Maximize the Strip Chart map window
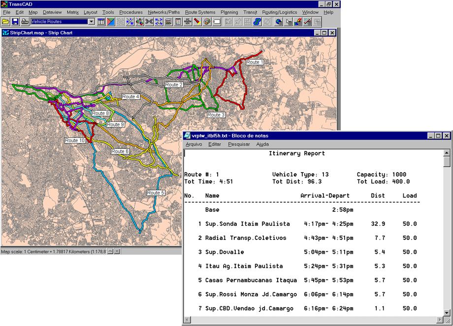453x326 pixels. 324,33
